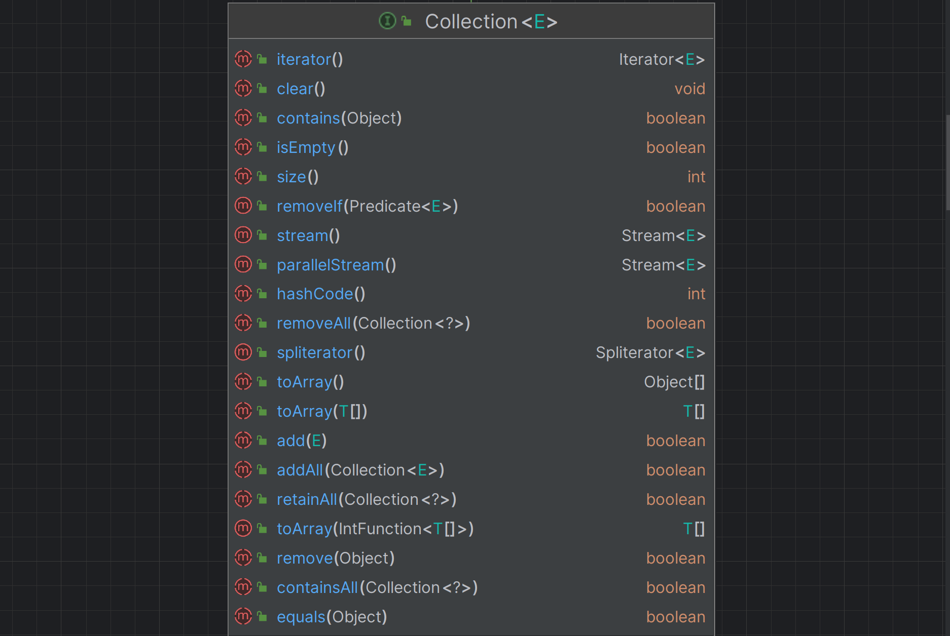Click the method icon for equals(Object)

tap(243, 617)
